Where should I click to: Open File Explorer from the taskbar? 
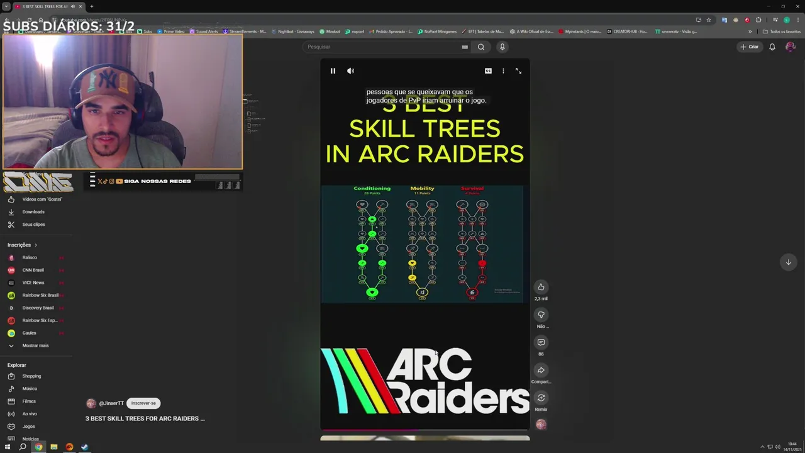point(53,447)
